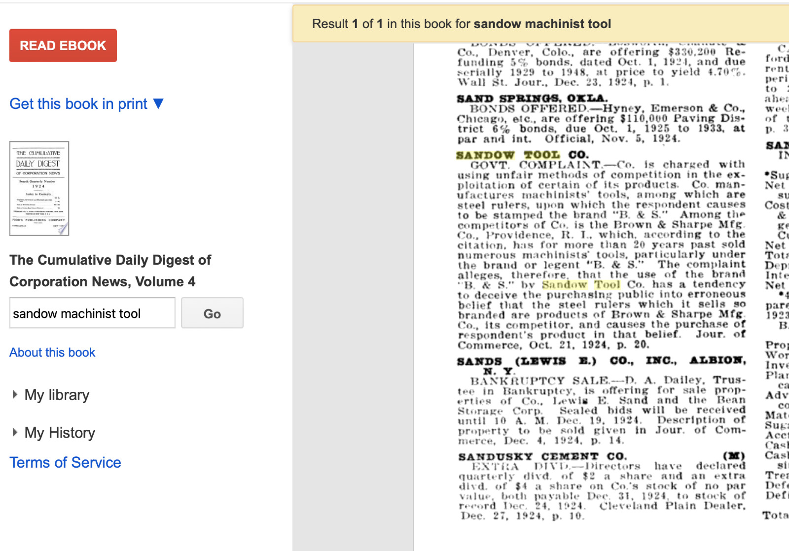Image resolution: width=789 pixels, height=551 pixels.
Task: Expand the blue print options dropdown arrow
Action: [x=158, y=103]
